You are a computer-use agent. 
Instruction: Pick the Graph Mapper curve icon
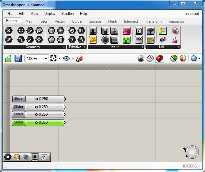(139, 31)
